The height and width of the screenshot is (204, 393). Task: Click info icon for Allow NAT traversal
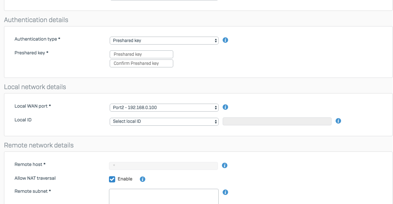click(x=142, y=179)
